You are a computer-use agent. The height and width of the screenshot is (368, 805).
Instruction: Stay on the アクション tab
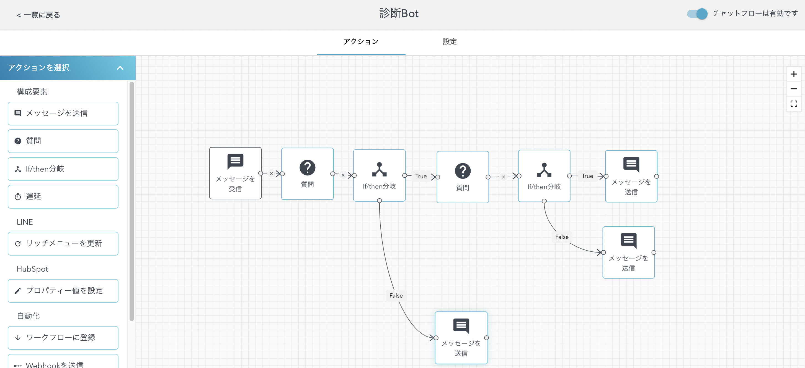point(361,41)
